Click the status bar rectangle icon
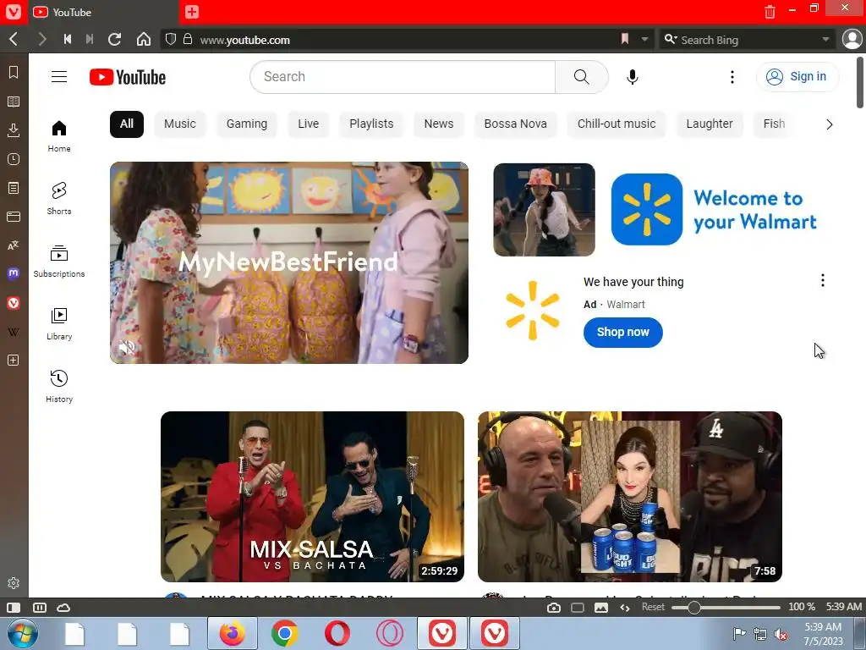Image resolution: width=866 pixels, height=650 pixels. [x=578, y=608]
